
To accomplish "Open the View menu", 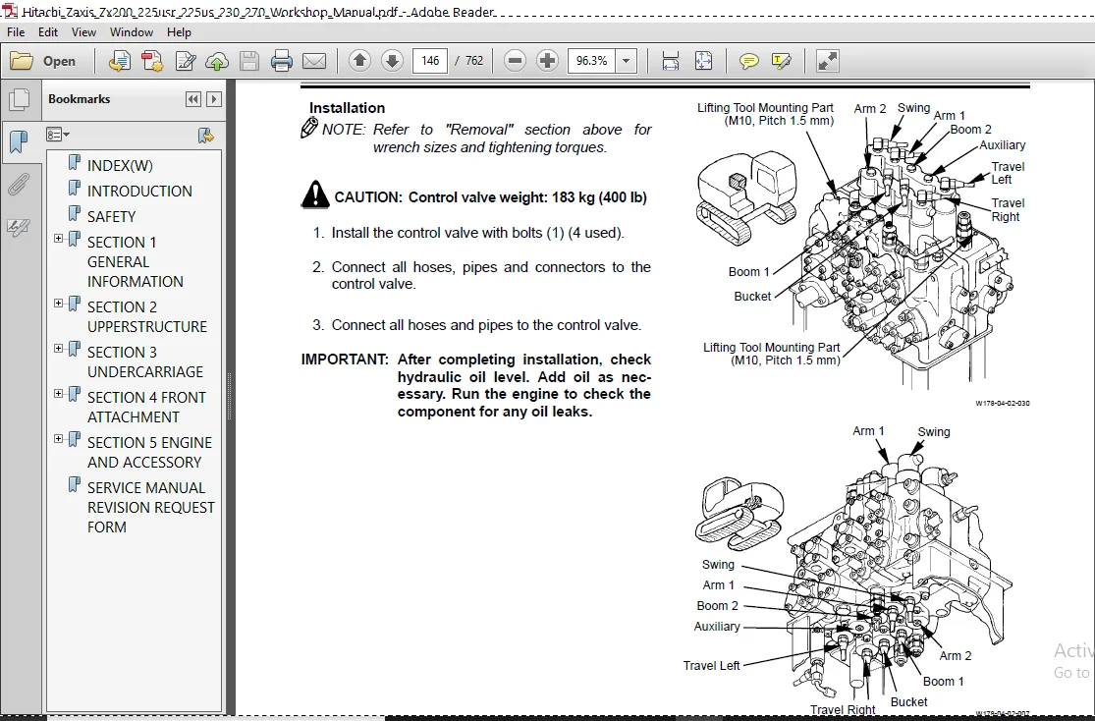I will pos(83,32).
